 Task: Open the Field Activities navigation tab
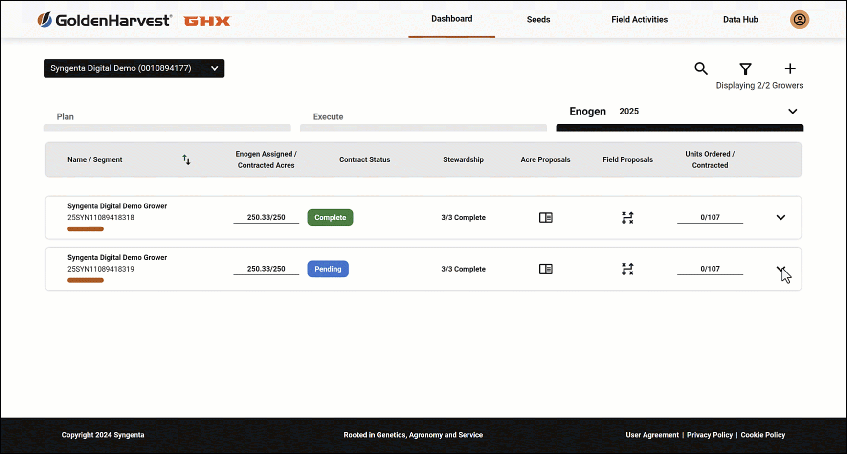click(639, 19)
